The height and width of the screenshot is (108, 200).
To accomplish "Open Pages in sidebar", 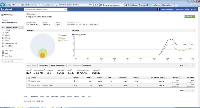I will click(7, 33).
